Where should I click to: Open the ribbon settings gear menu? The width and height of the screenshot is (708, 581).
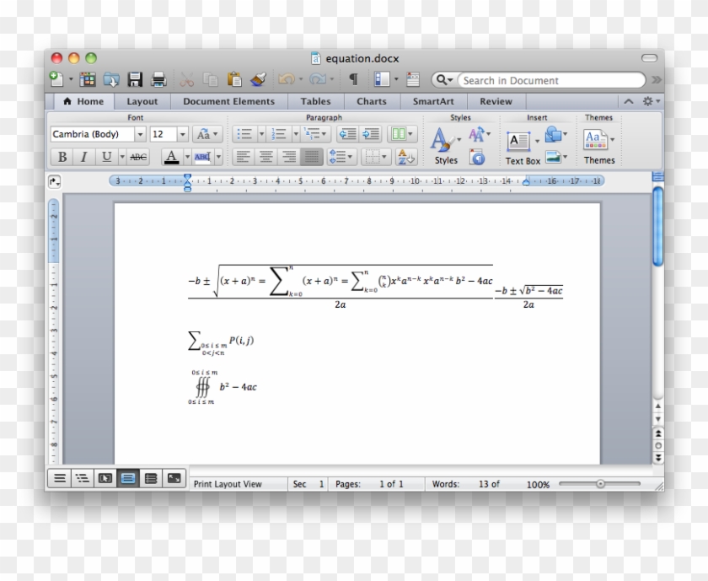pos(650,101)
